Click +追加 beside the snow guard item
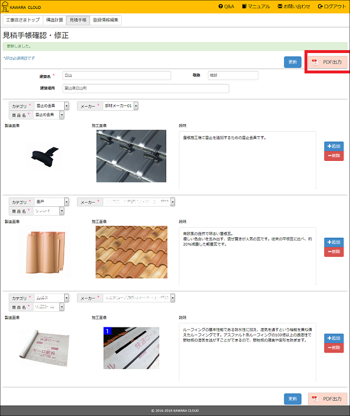350x416 pixels. tap(334, 146)
